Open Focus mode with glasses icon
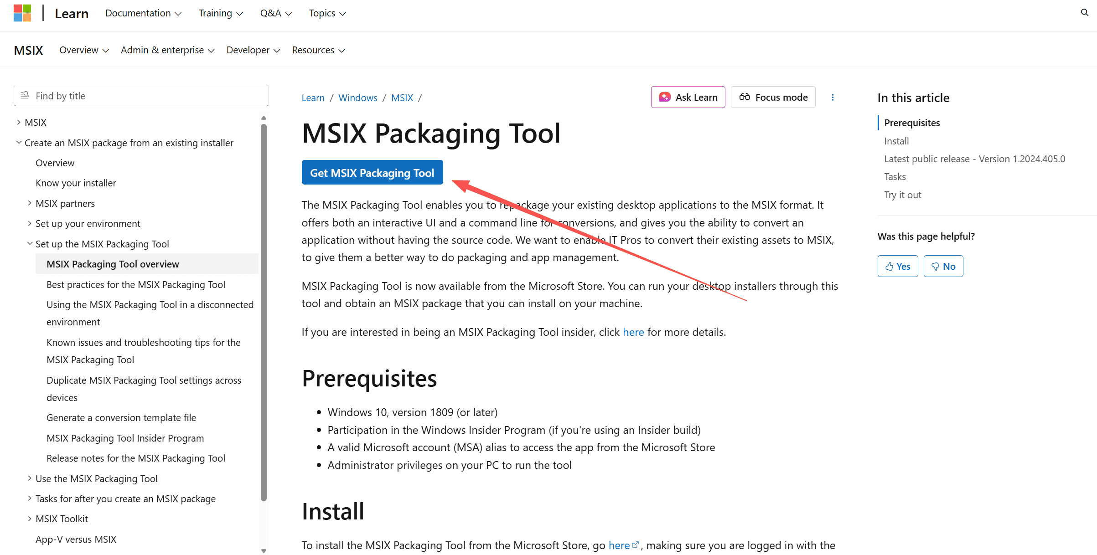The image size is (1097, 555). pos(773,98)
